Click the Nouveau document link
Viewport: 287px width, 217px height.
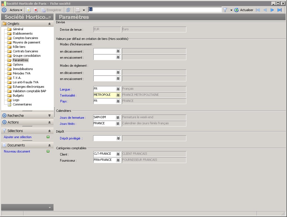point(17,151)
